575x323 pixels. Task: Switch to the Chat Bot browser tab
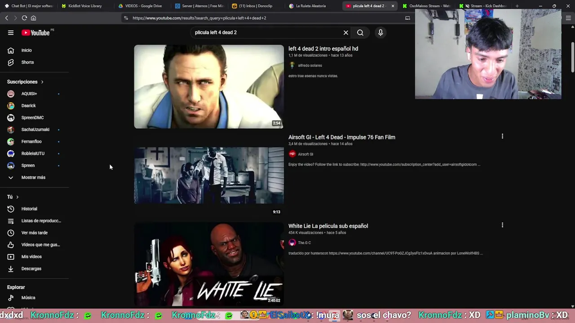28,6
